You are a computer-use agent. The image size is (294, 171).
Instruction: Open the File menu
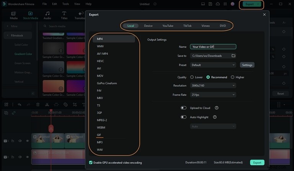point(44,4)
